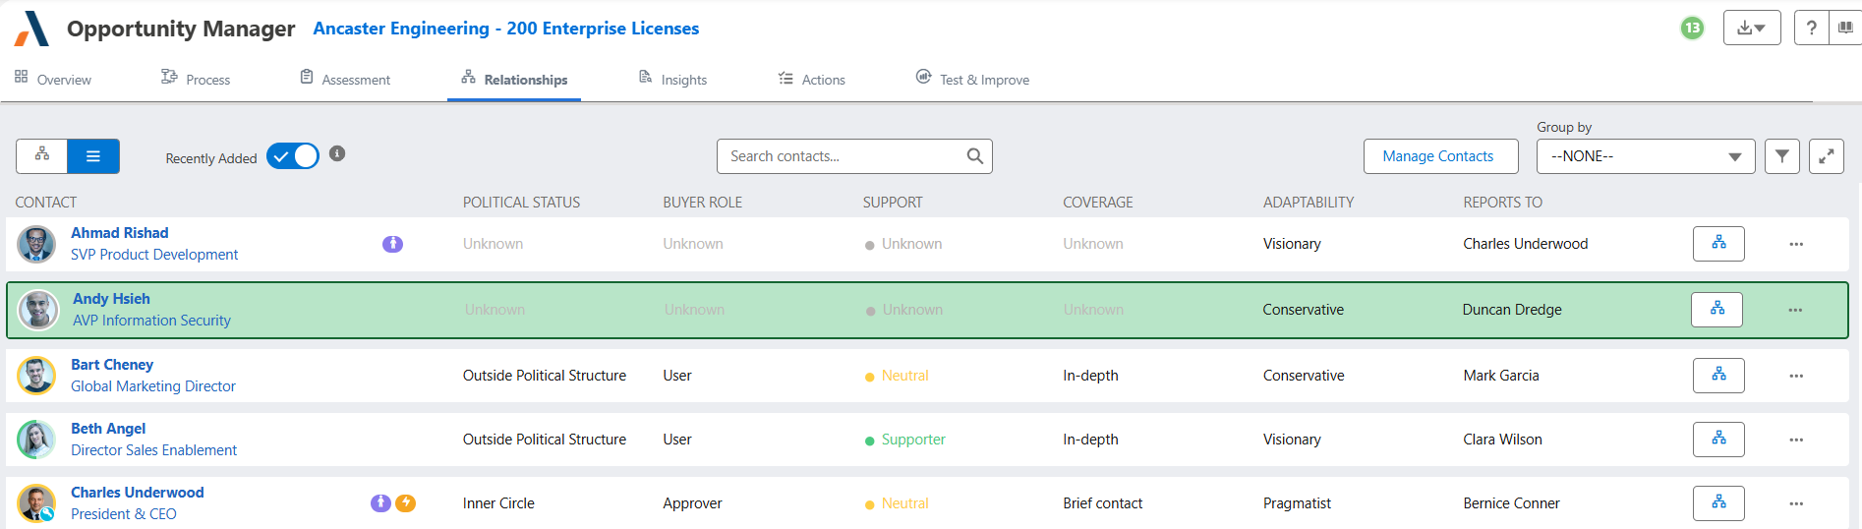Image resolution: width=1862 pixels, height=529 pixels.
Task: Open more options for Andy Hsieh
Action: pyautogui.click(x=1795, y=310)
